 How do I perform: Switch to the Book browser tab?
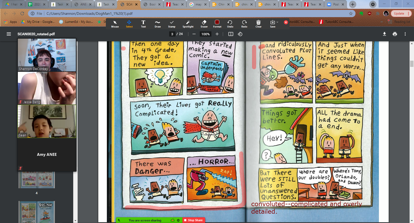click(x=152, y=4)
